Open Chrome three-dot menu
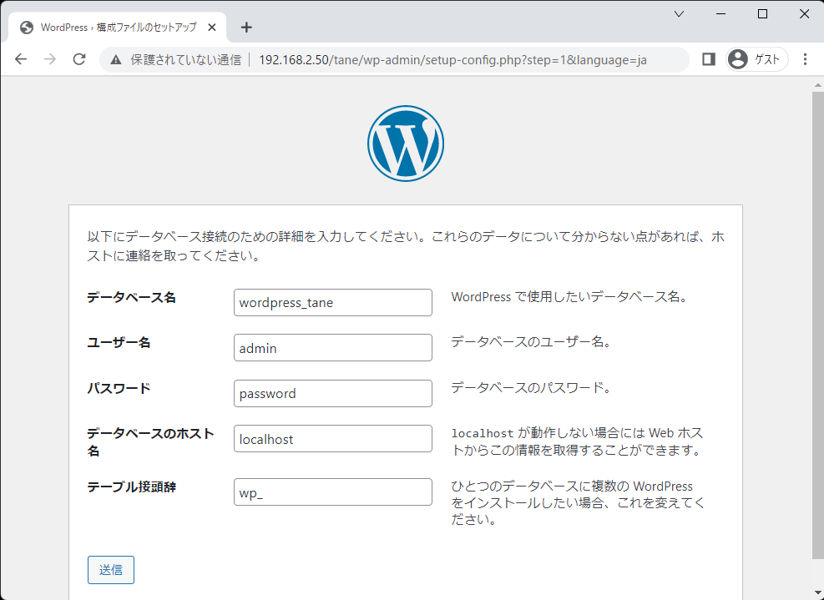 pos(805,59)
